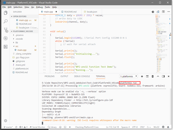Image resolution: width=173 pixels, height=130 pixels.
Task: Maximize the panel with the up chevron
Action: pos(159,76)
